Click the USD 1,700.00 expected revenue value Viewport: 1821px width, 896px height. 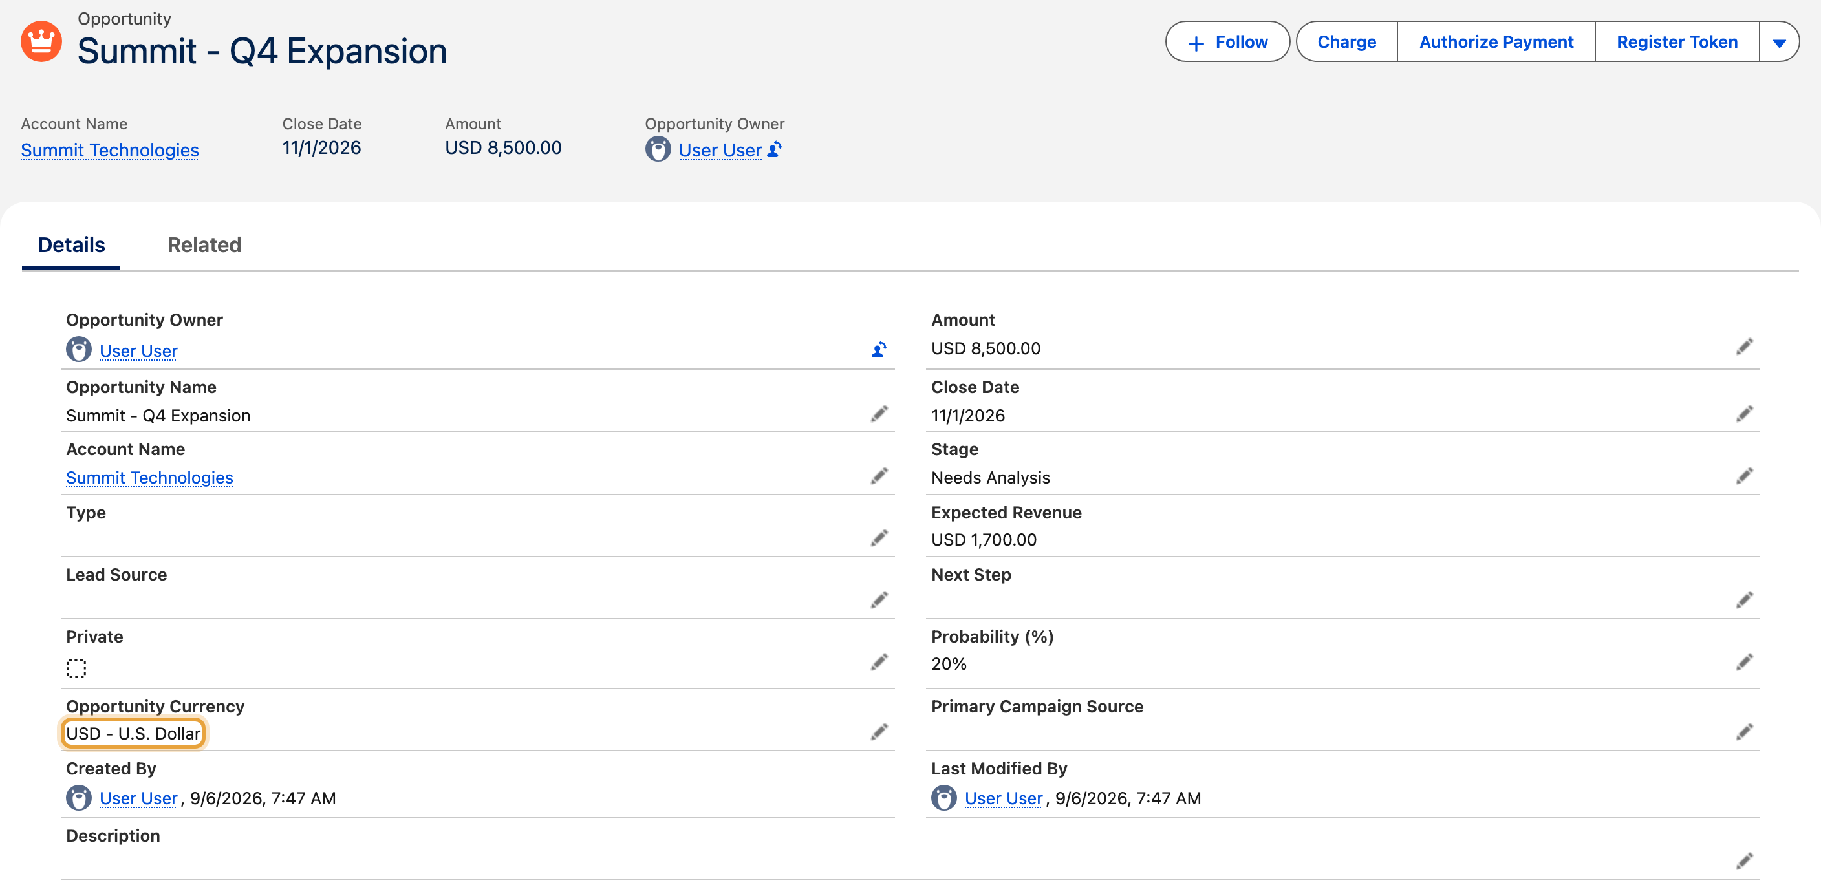pos(984,540)
